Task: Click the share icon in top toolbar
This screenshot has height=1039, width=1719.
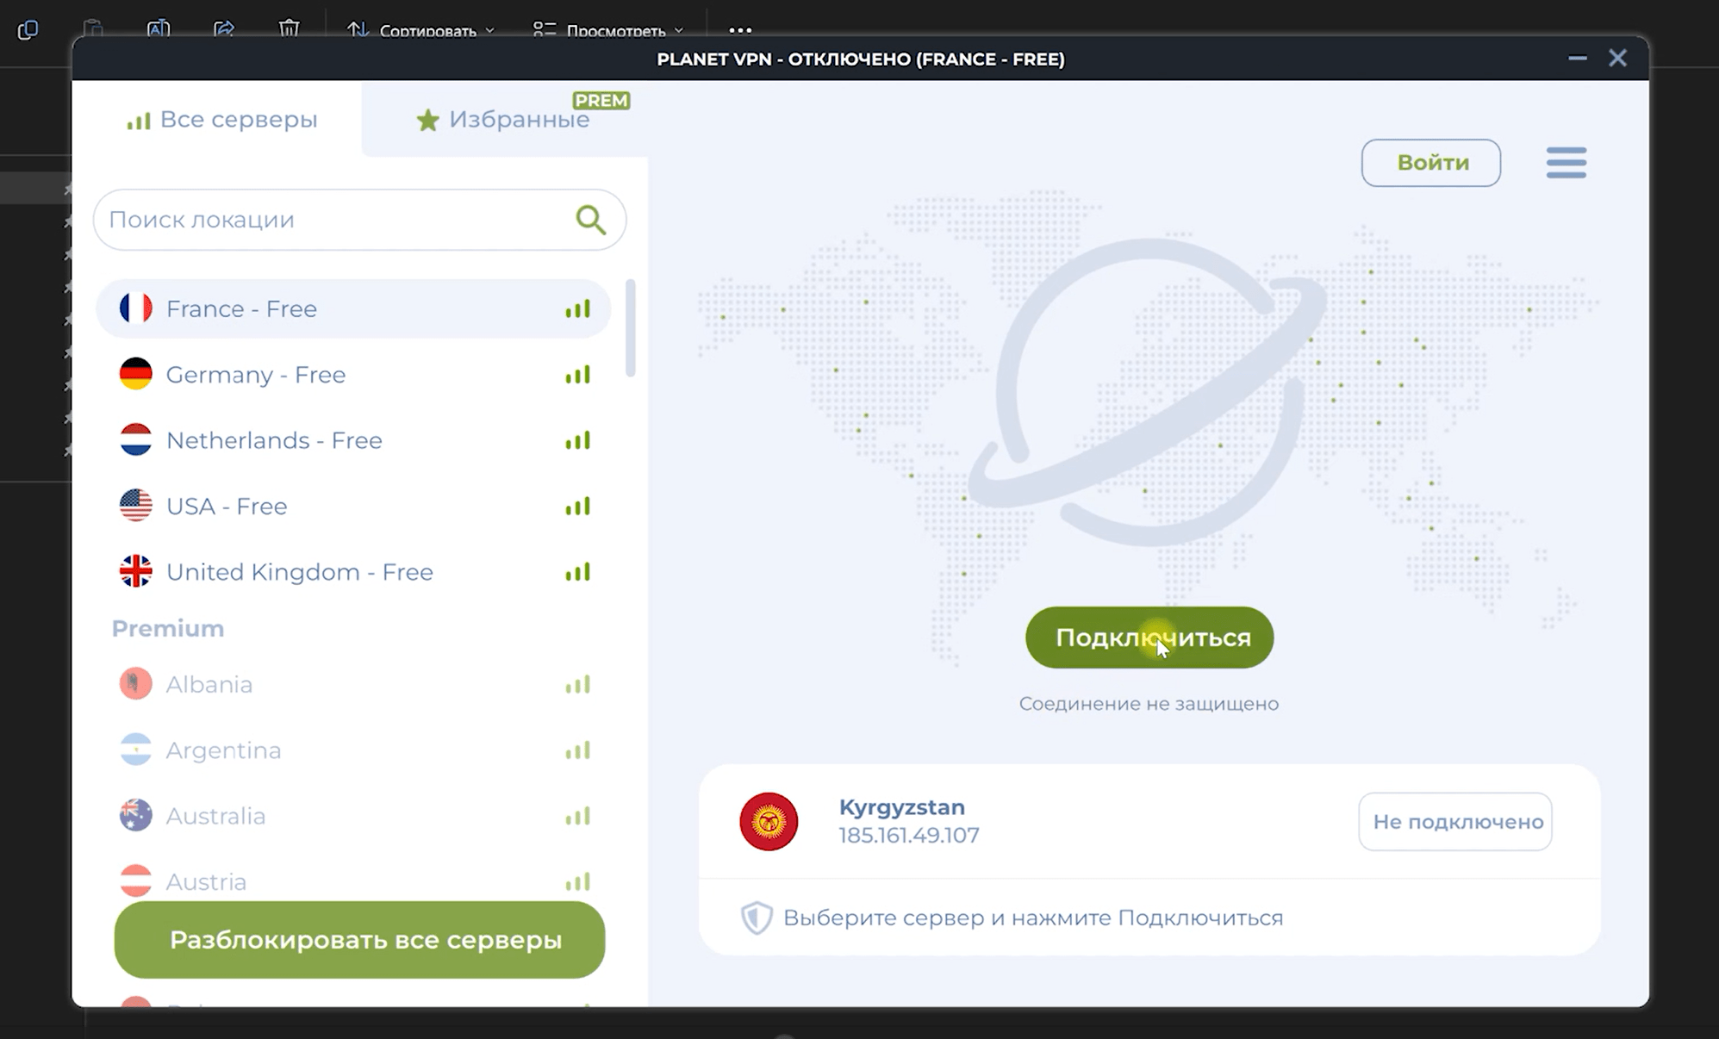Action: click(x=224, y=28)
